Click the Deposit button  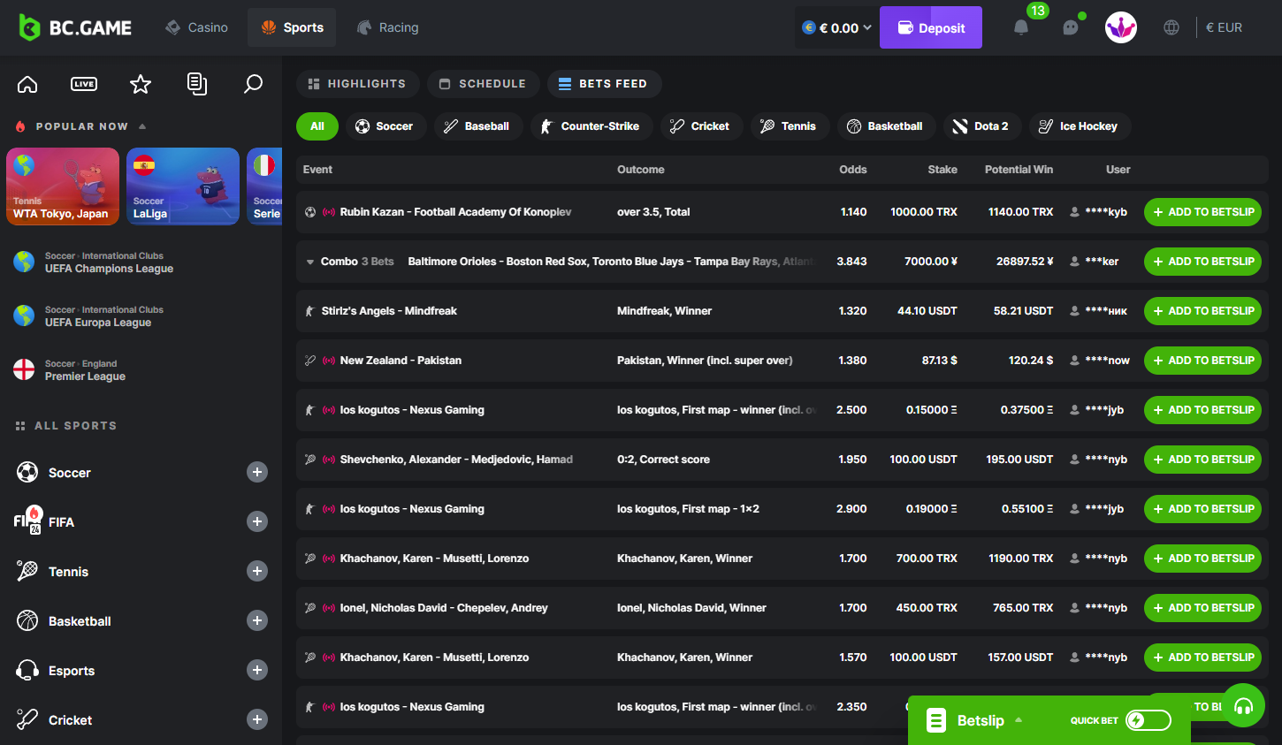point(931,27)
